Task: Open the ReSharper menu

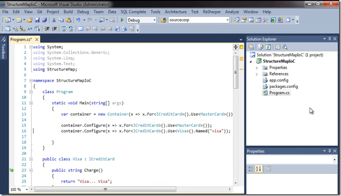Action: (212, 12)
